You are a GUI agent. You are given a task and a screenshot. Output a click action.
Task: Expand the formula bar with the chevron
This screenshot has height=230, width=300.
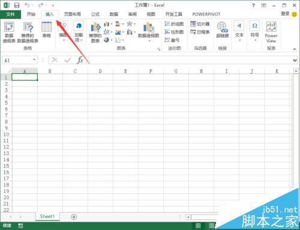click(295, 60)
